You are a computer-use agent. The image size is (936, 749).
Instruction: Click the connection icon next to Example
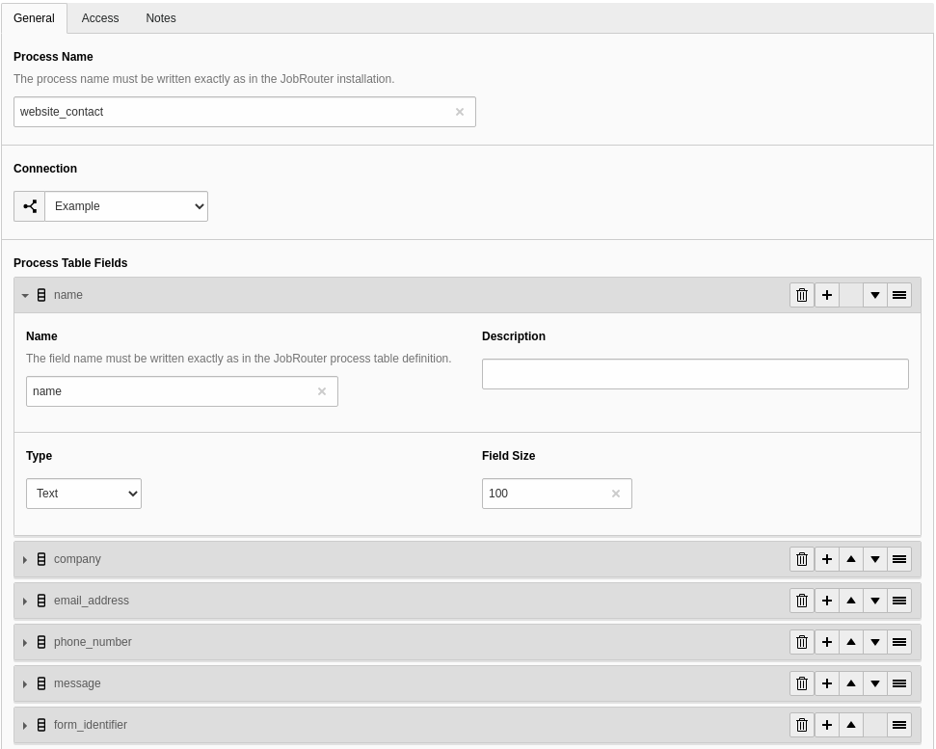pos(30,206)
